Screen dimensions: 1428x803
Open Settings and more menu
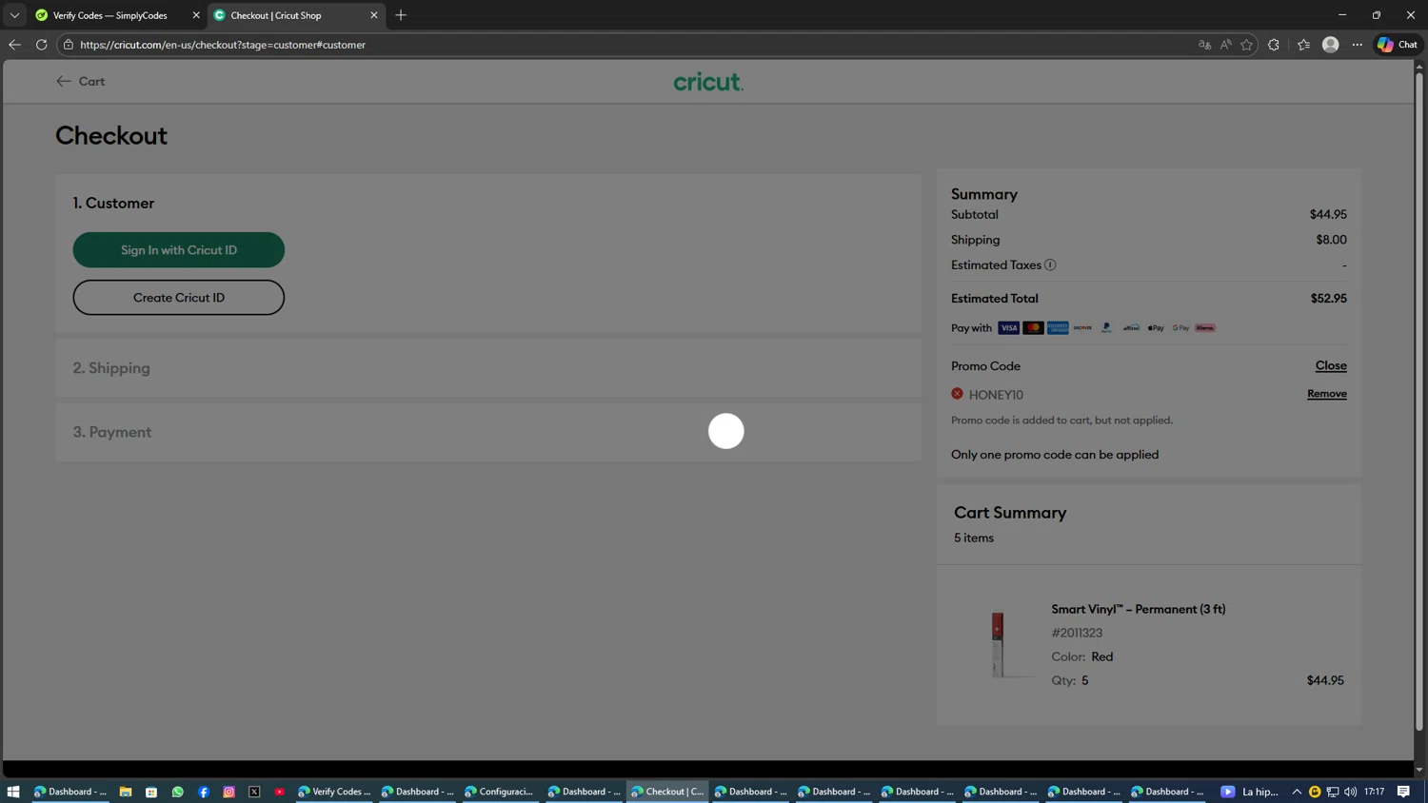pos(1358,45)
